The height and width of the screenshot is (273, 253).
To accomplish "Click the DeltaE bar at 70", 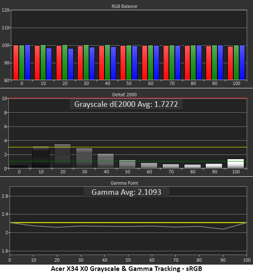I will [x=171, y=166].
